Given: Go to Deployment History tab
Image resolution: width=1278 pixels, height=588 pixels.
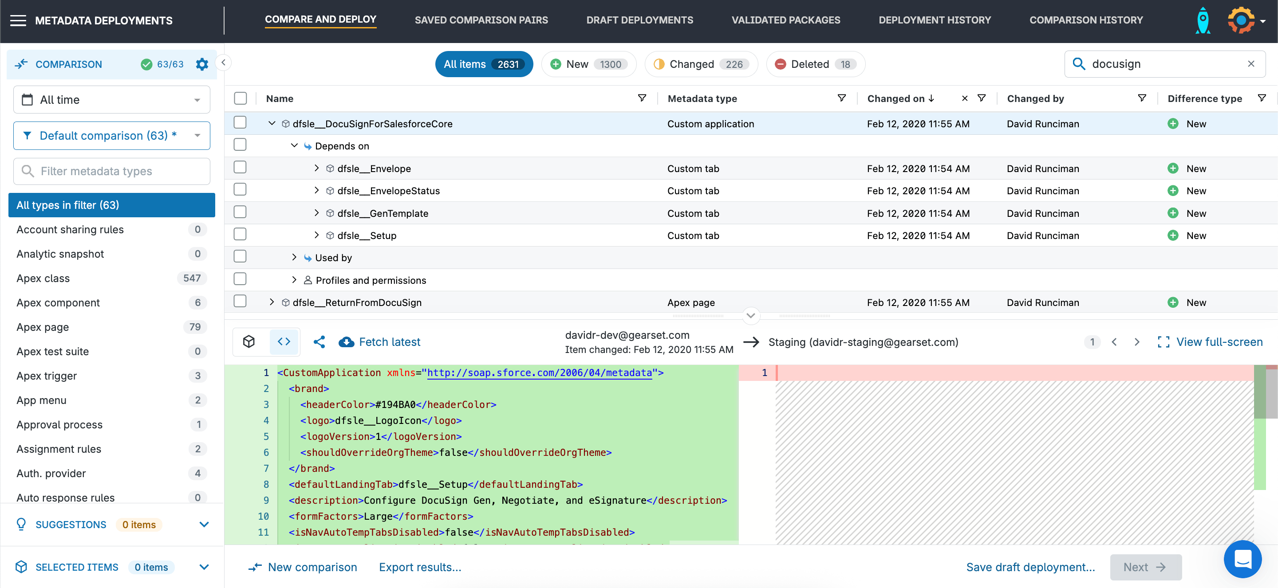Looking at the screenshot, I should click(934, 20).
